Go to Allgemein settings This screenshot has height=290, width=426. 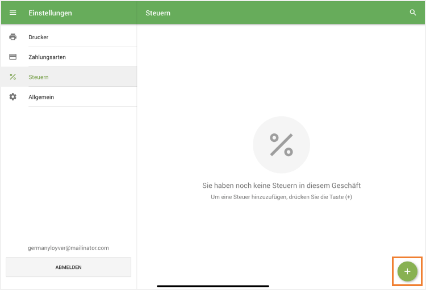pyautogui.click(x=41, y=97)
